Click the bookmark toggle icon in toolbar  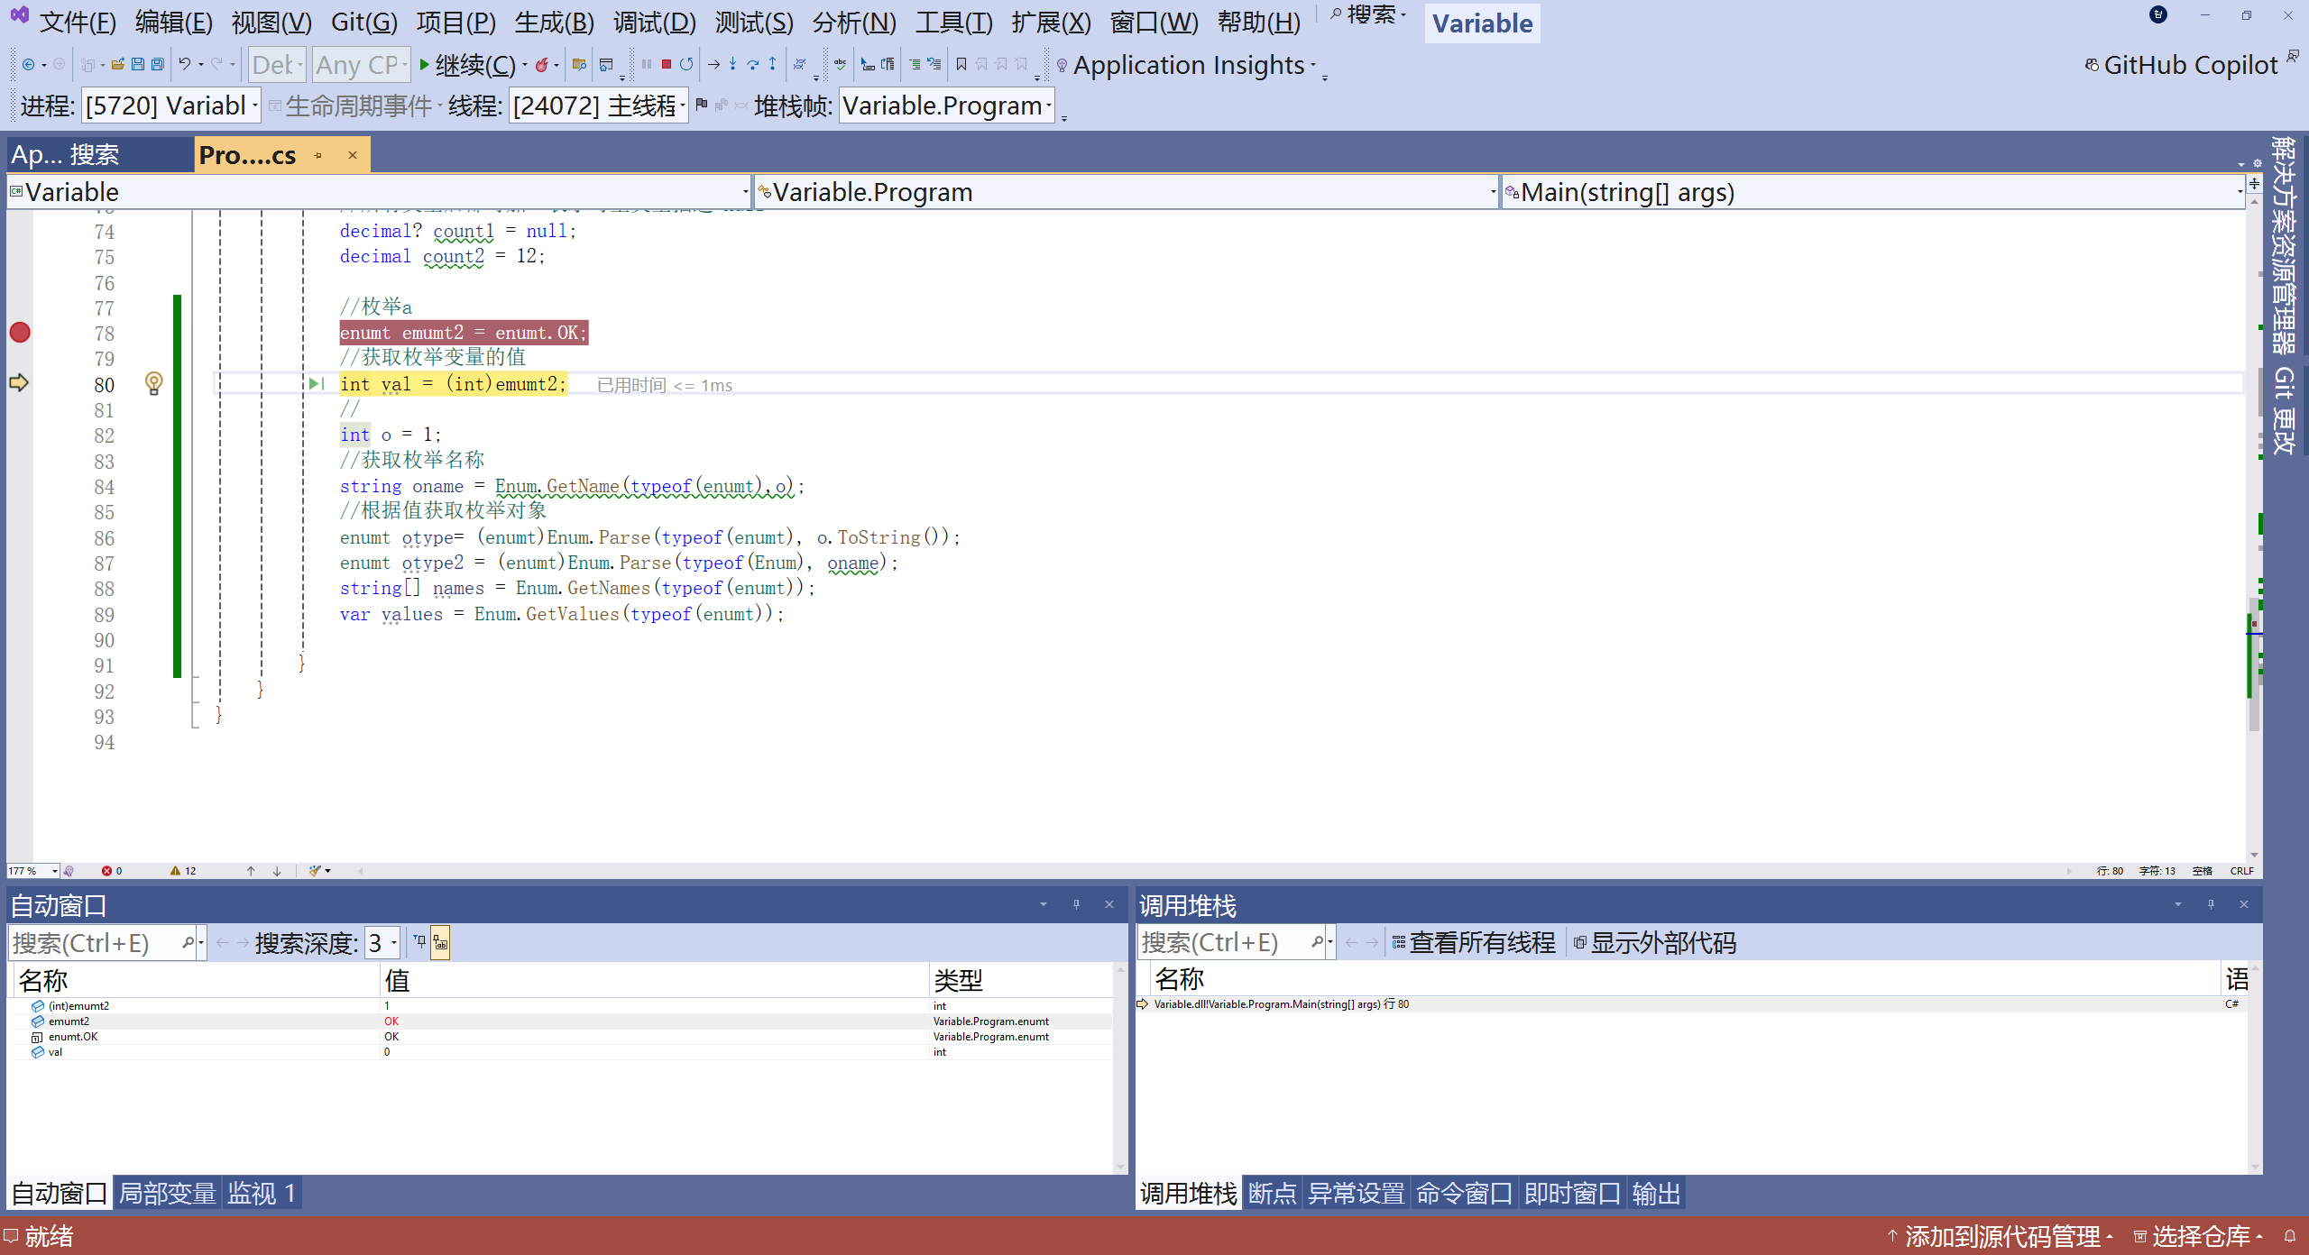pos(961,65)
